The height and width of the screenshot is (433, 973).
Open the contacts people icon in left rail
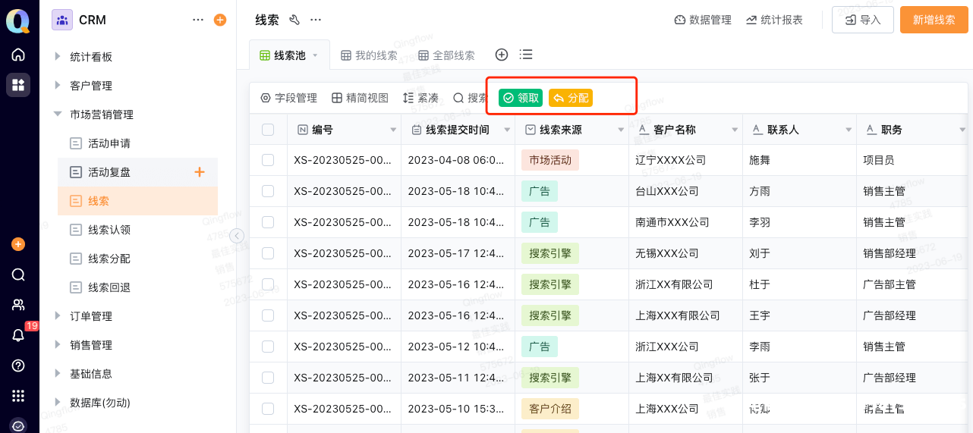(x=18, y=305)
